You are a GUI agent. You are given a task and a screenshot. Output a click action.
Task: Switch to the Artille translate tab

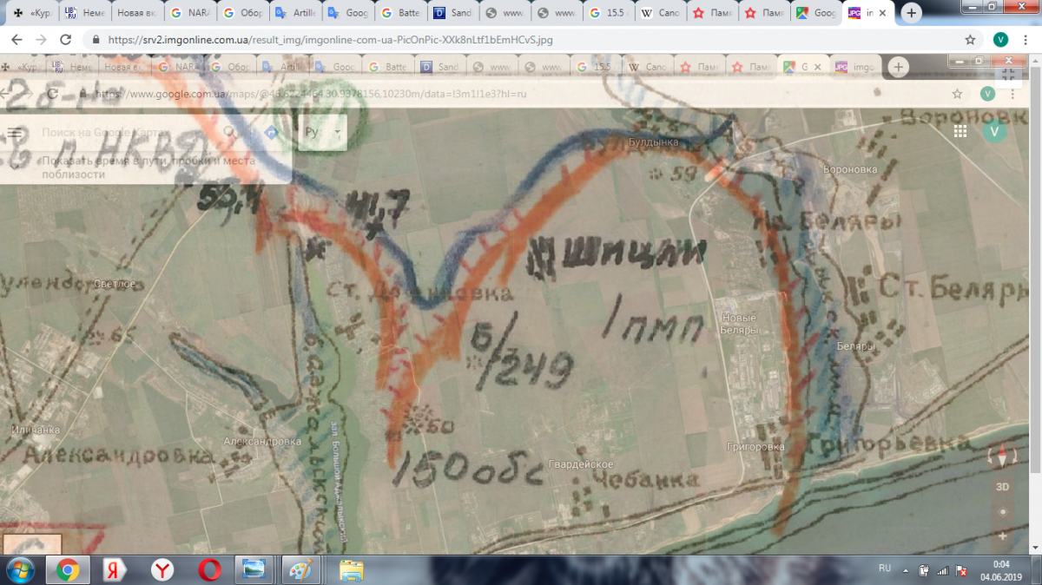293,14
